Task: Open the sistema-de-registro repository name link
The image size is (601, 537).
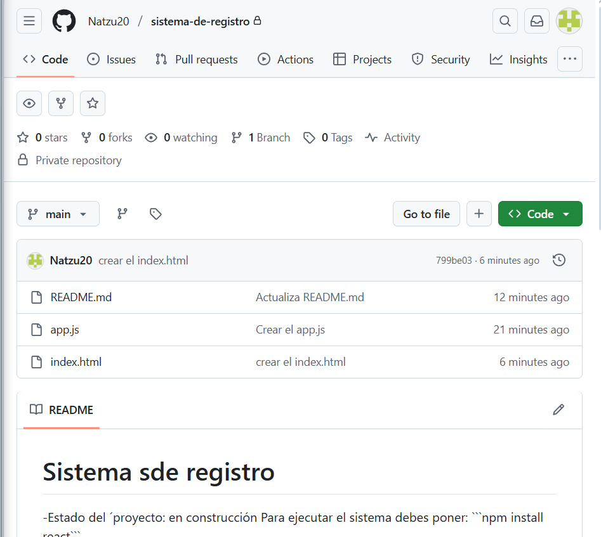Action: pyautogui.click(x=200, y=22)
